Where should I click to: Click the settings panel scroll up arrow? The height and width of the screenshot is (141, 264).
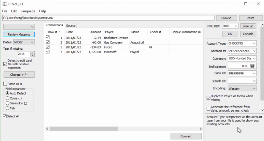(x=262, y=25)
